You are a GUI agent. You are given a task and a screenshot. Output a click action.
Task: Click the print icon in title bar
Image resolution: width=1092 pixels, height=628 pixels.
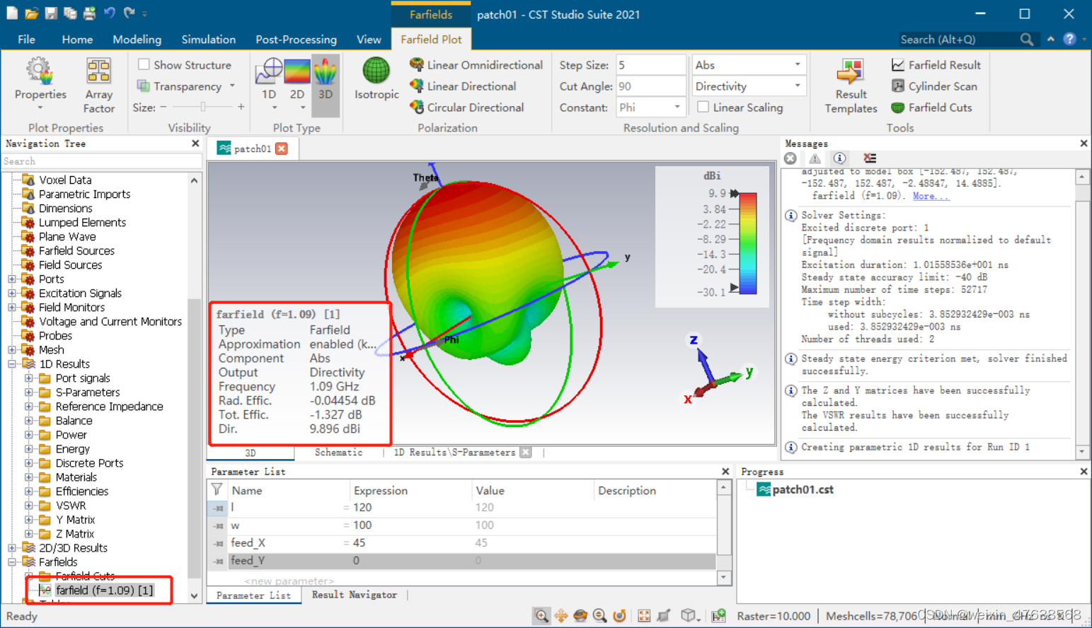tap(89, 13)
